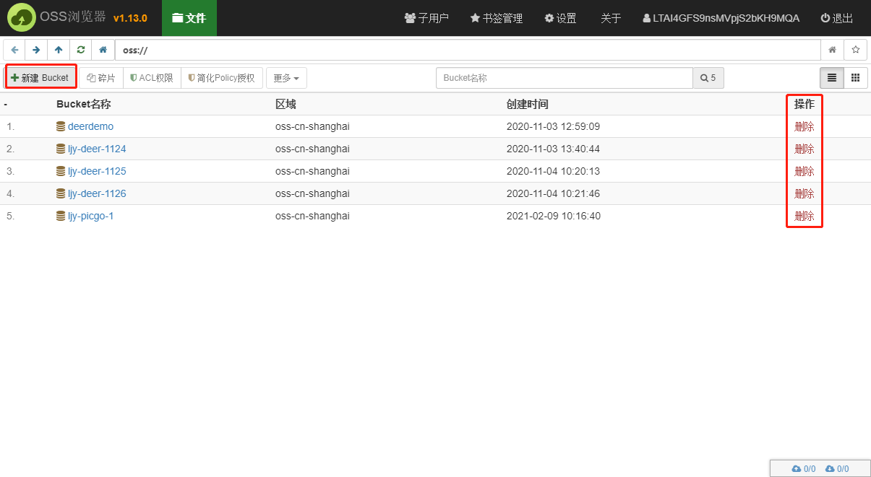Screen dimensions: 871x477
Task: Open 设置
Action: 560,18
